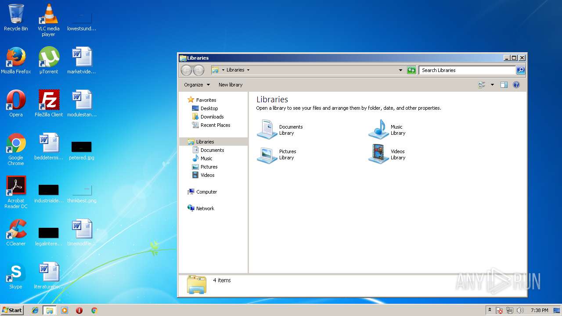Open Windows Media Player from taskbar
The width and height of the screenshot is (562, 316).
[x=65, y=310]
